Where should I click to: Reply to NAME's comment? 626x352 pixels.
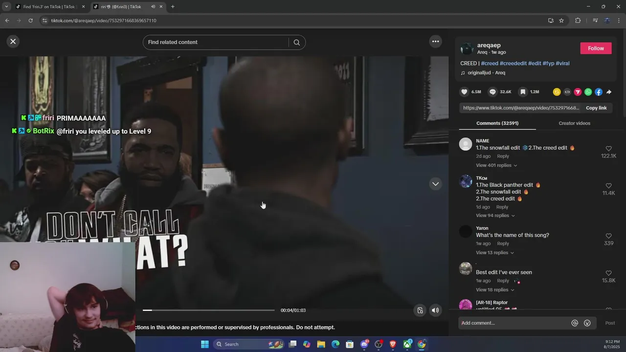pos(503,156)
